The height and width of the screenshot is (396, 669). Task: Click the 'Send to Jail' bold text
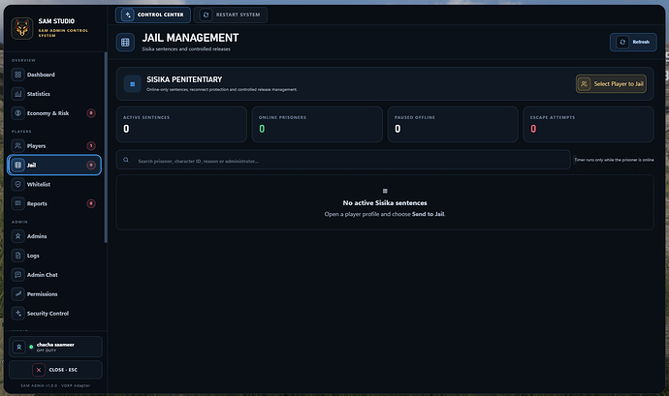428,214
